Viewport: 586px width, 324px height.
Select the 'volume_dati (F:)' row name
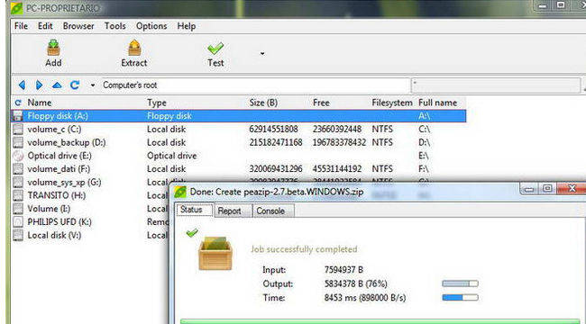[x=59, y=169]
